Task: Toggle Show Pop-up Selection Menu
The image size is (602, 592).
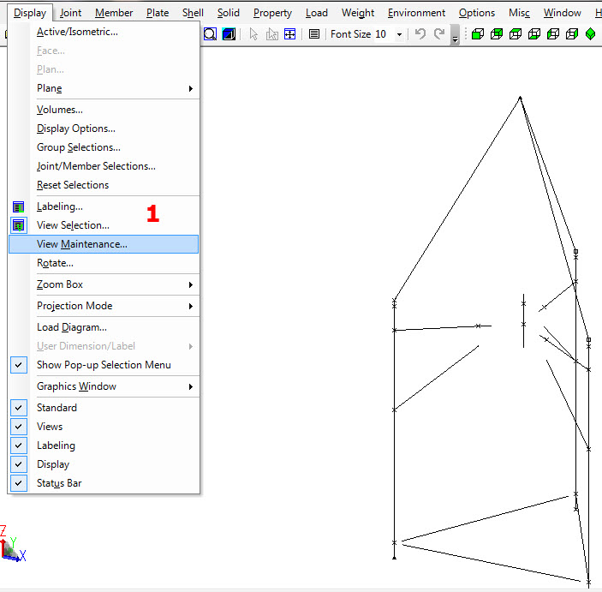Action: tap(104, 365)
